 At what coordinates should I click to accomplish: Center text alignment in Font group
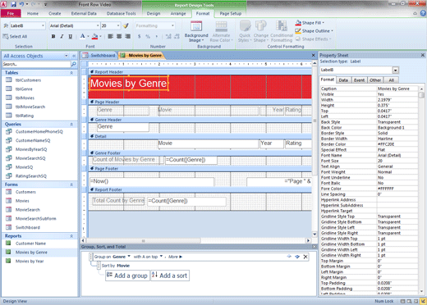(119, 36)
